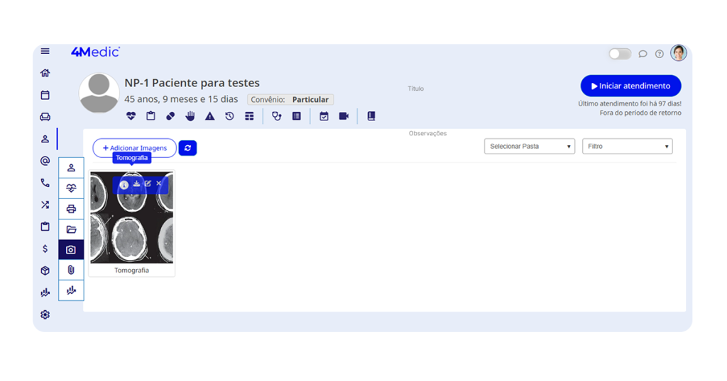This screenshot has height=381, width=727.
Task: Download the Tomografia image
Action: click(136, 184)
